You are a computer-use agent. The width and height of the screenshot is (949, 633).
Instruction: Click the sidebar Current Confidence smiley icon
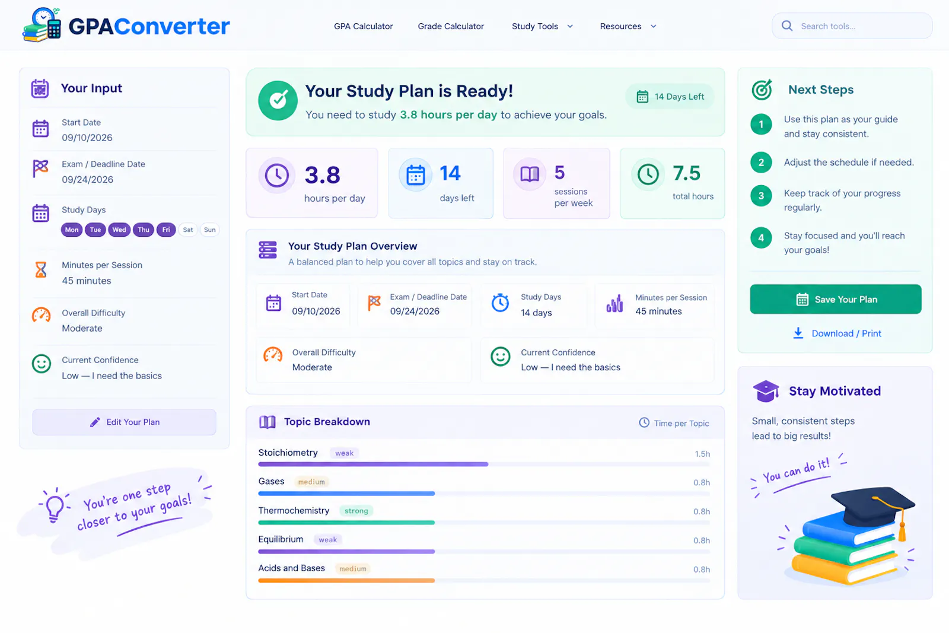tap(42, 364)
